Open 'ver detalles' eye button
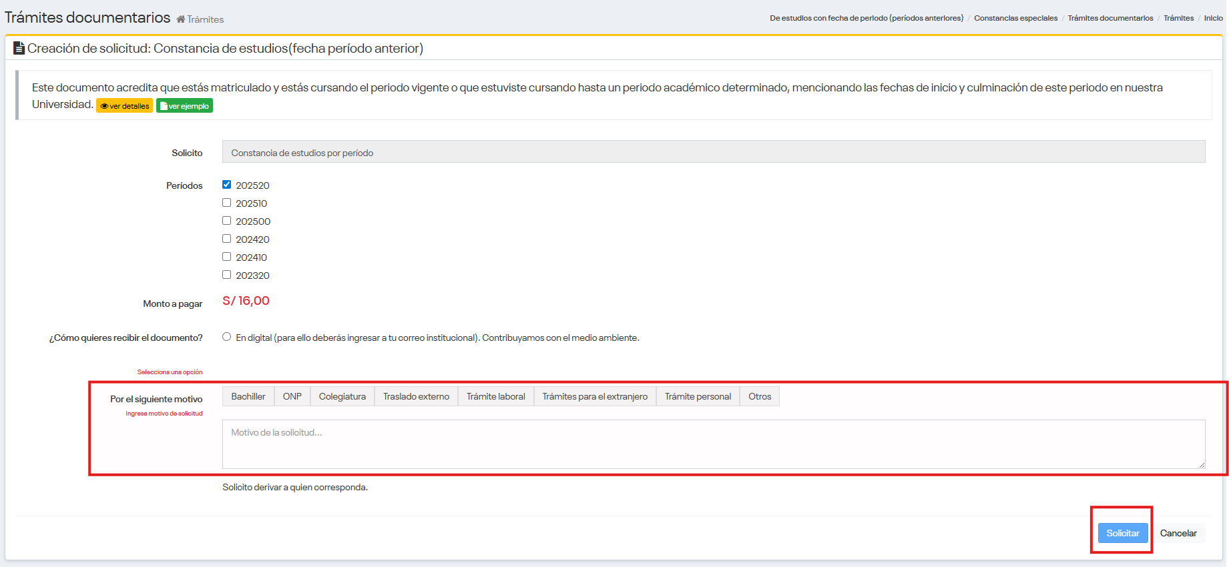 pos(124,106)
